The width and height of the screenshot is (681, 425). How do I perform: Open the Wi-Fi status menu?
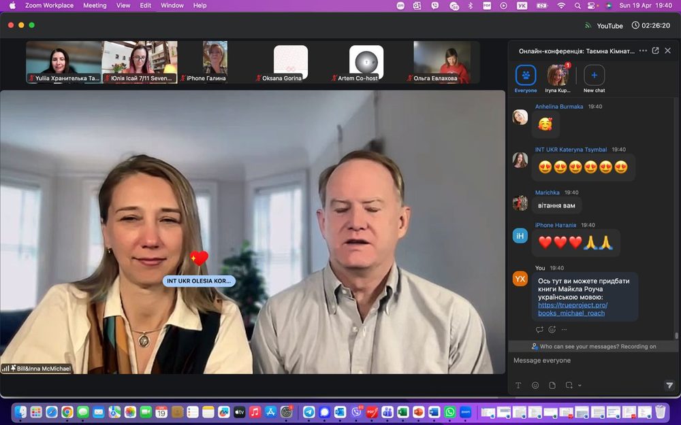tap(562, 5)
